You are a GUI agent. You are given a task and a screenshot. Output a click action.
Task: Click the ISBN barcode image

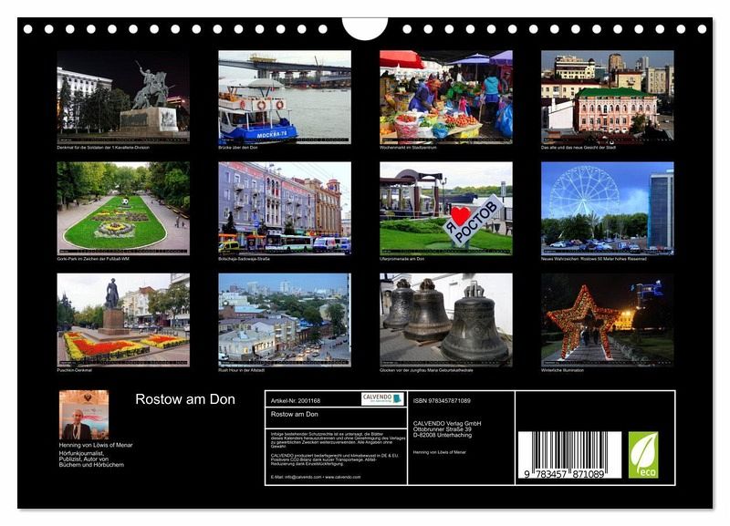point(569,455)
